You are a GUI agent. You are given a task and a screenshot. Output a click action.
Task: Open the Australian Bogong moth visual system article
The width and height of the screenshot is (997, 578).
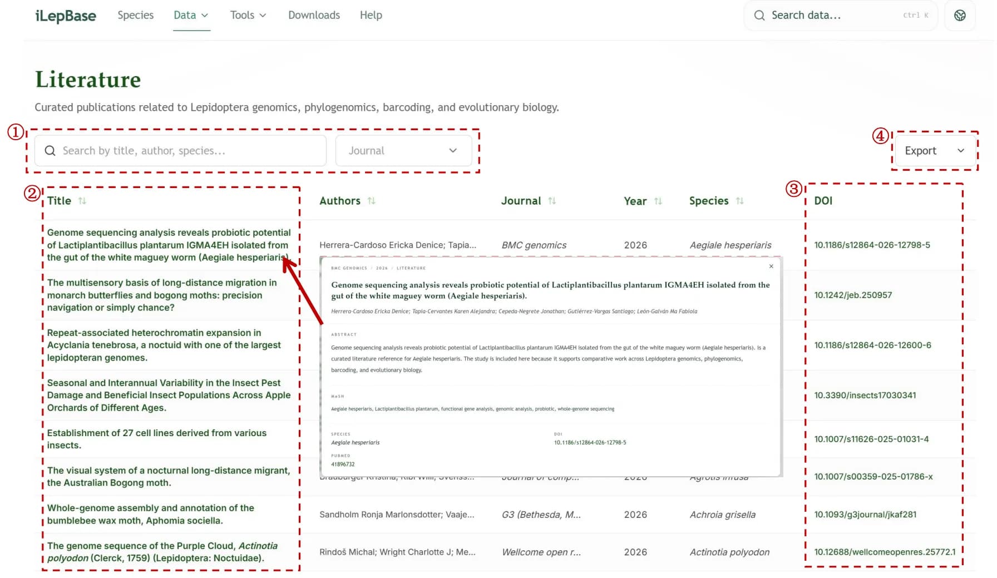pos(168,477)
